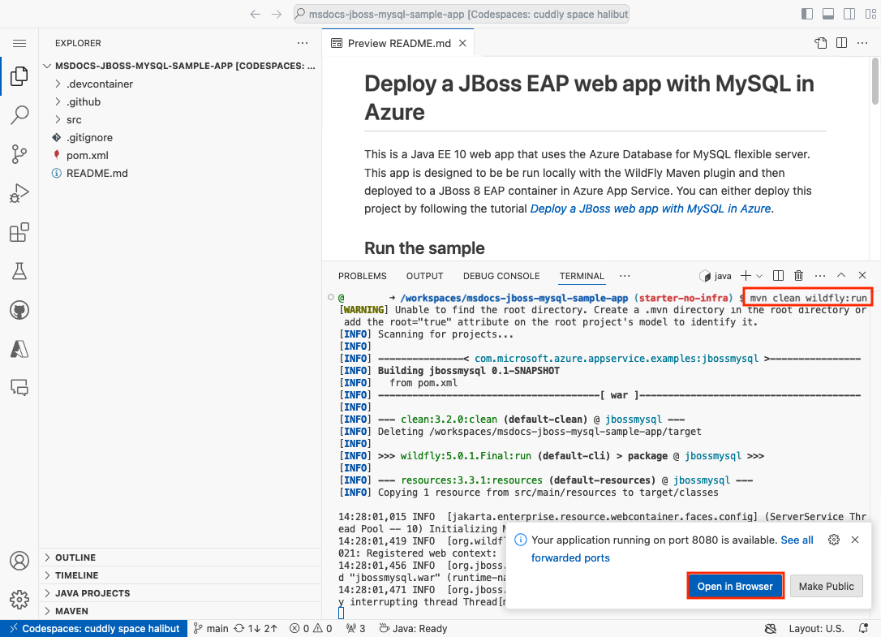Open the 'See all forwarded ports' link

coord(797,540)
